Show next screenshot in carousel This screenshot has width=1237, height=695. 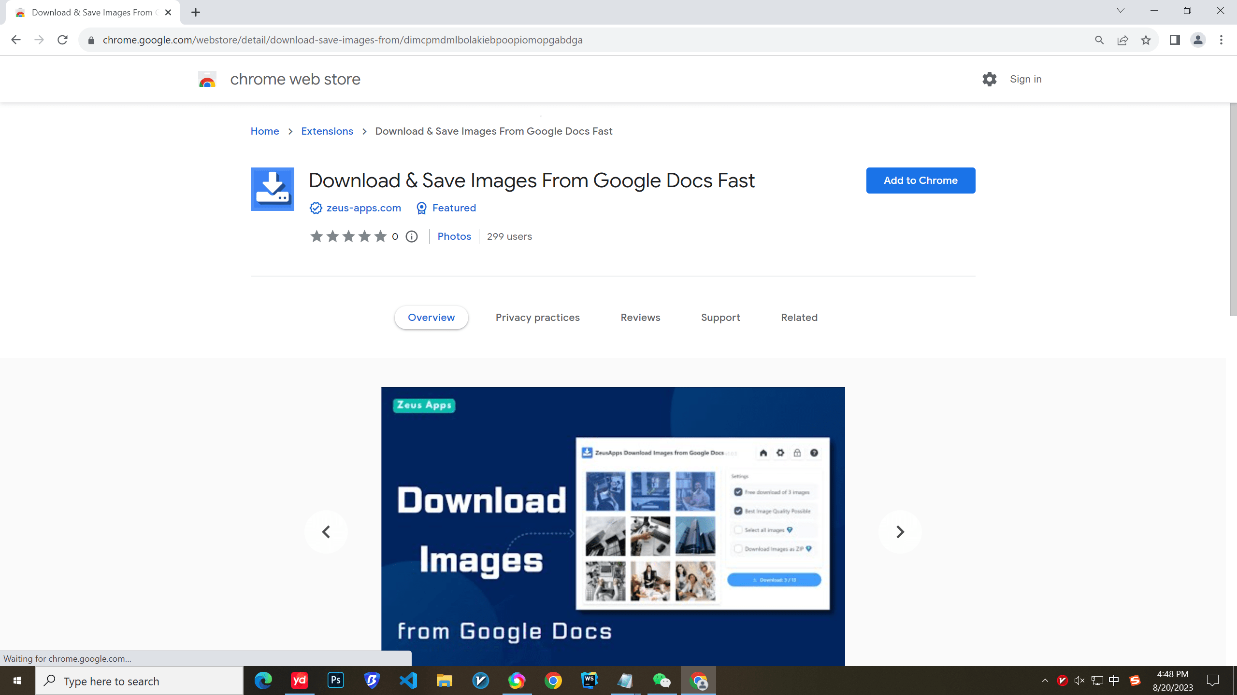[900, 532]
